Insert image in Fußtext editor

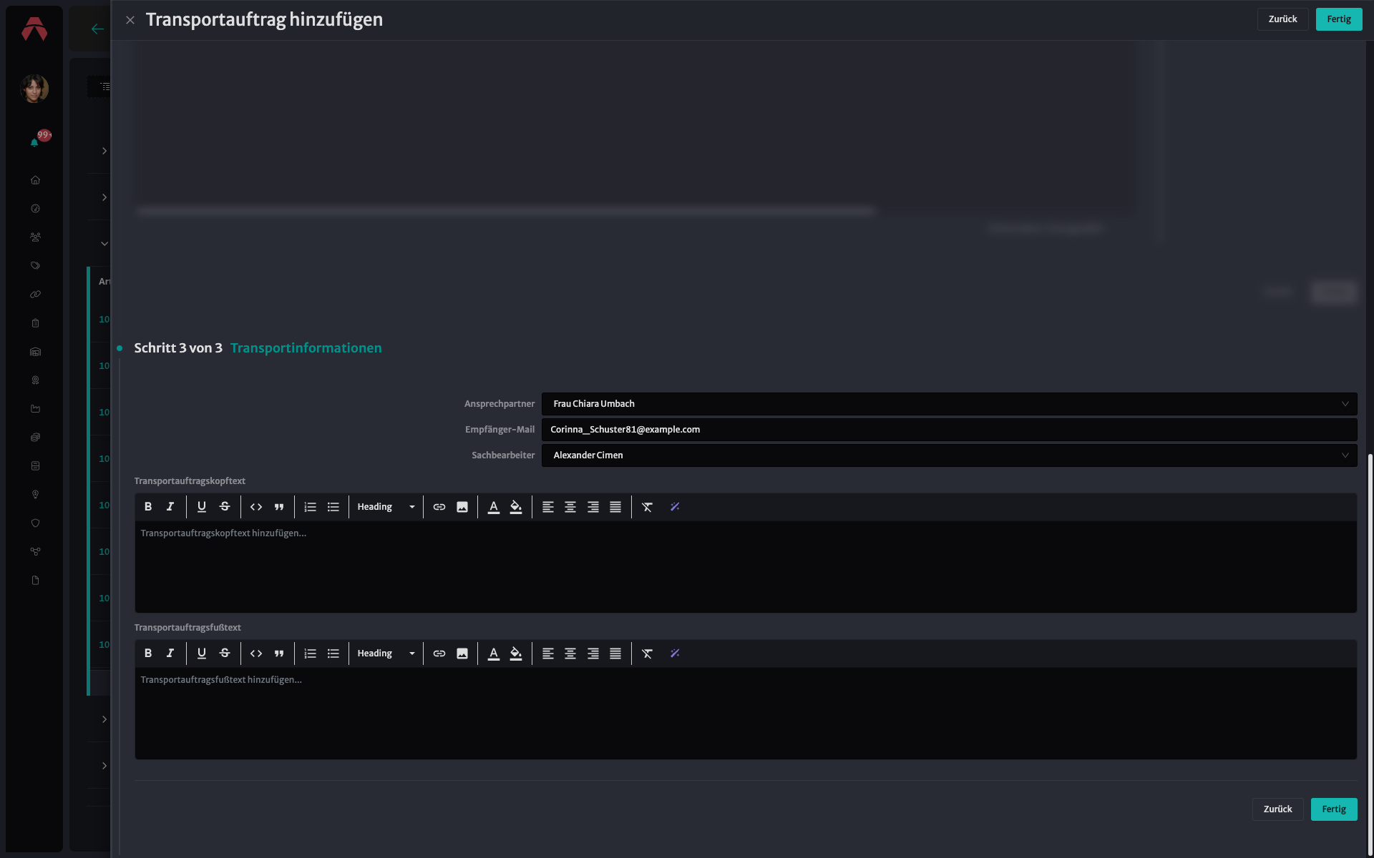pos(462,654)
